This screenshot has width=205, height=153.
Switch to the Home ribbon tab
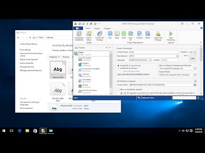88,28
